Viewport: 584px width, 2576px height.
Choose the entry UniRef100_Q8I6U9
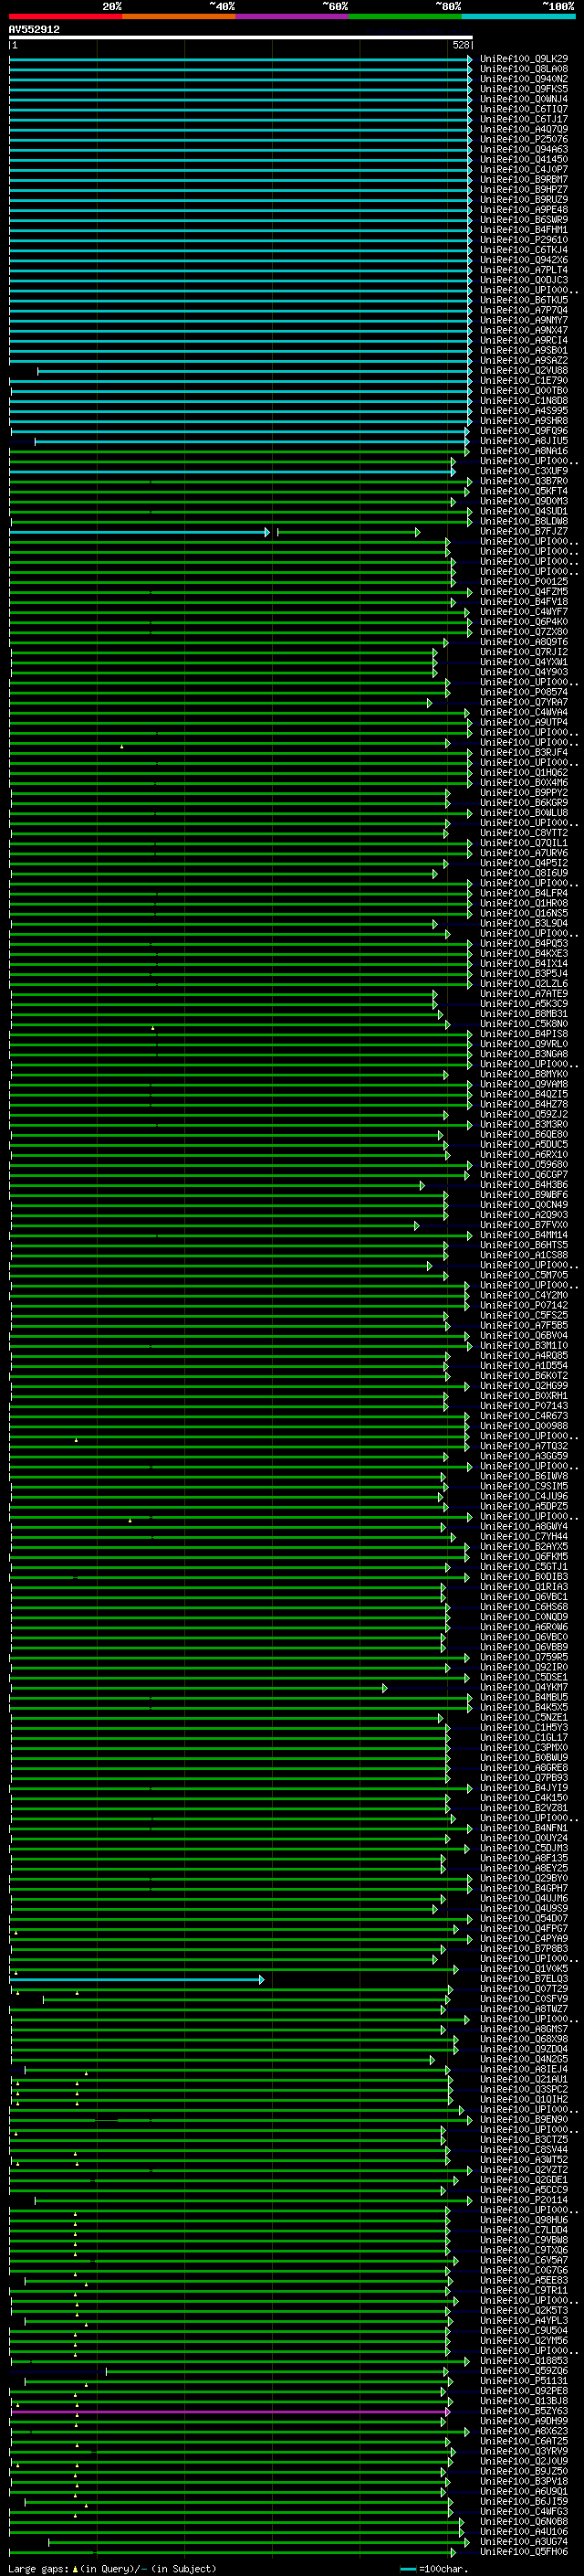[524, 873]
